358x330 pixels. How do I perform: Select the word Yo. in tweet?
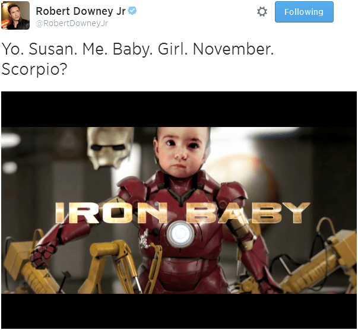(13, 49)
